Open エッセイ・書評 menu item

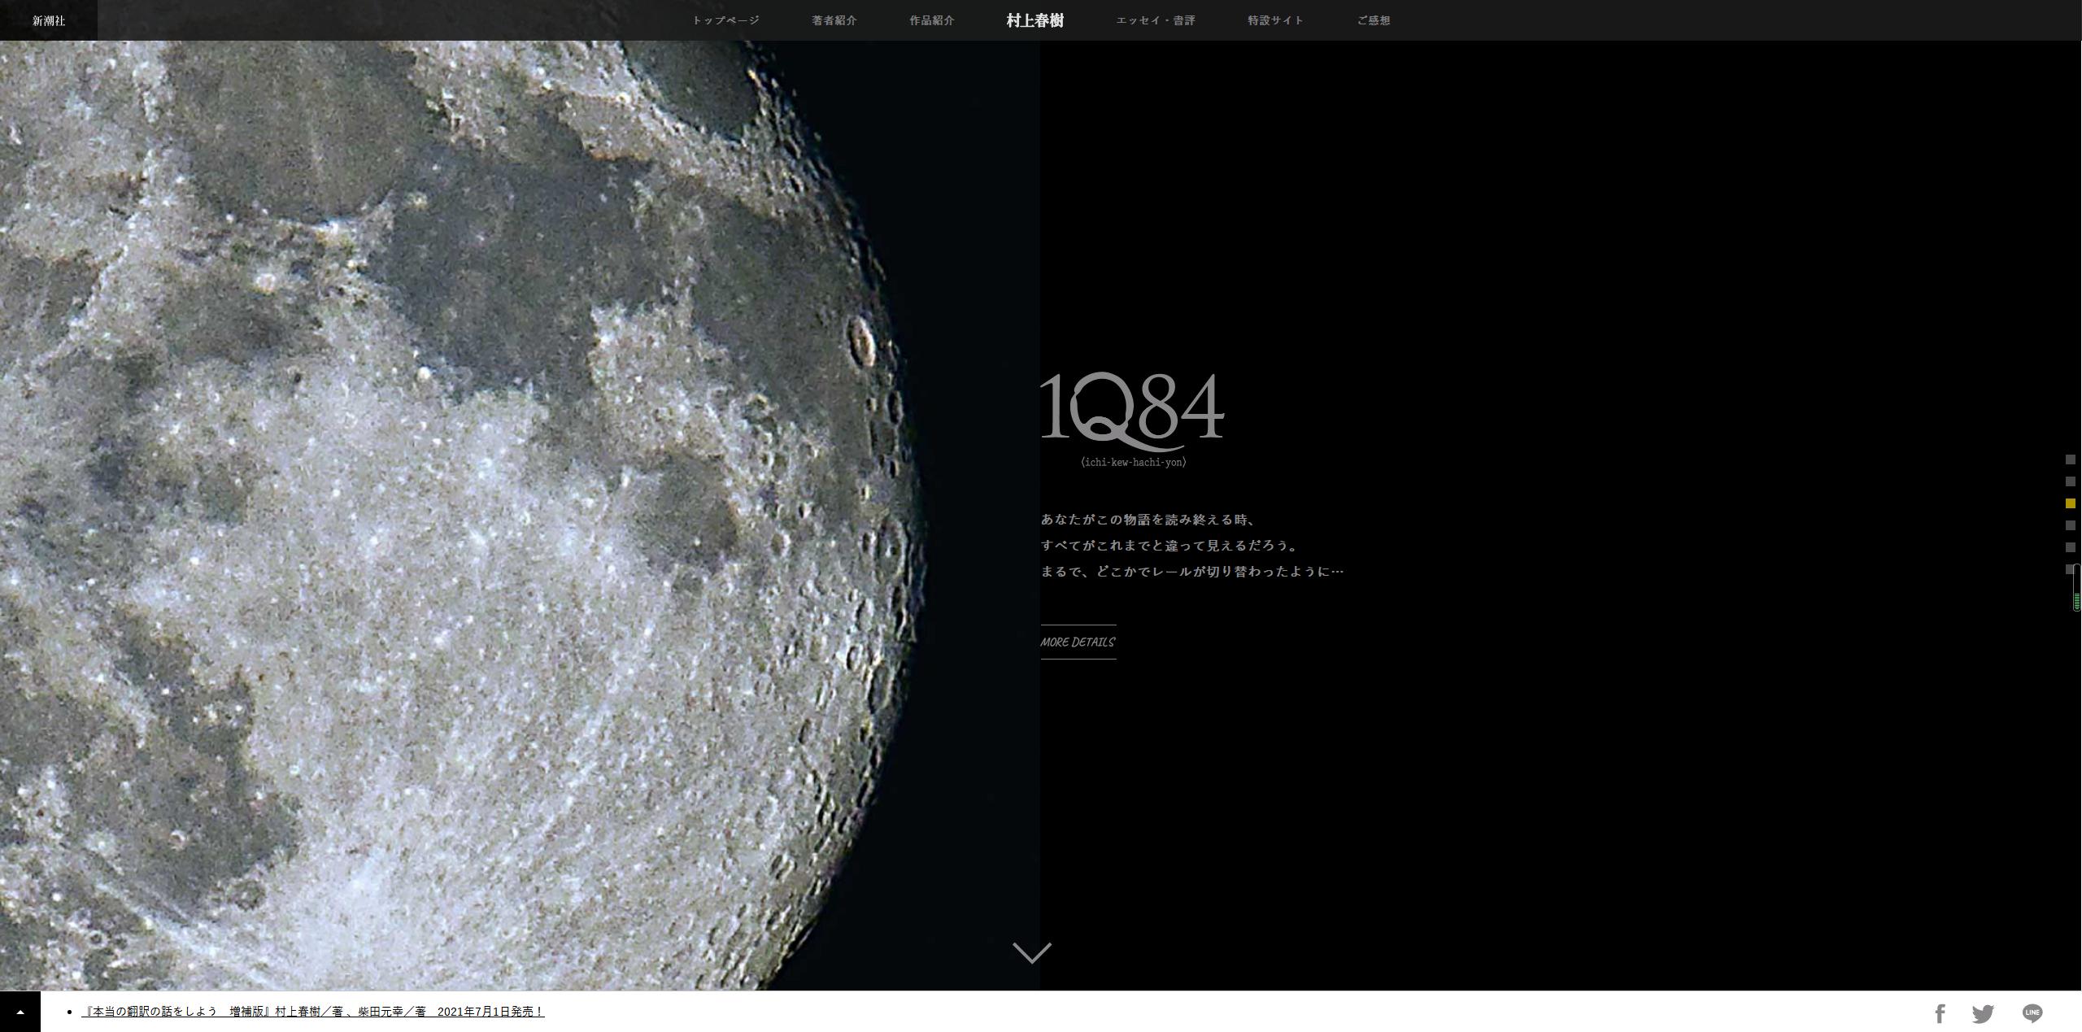click(x=1155, y=20)
